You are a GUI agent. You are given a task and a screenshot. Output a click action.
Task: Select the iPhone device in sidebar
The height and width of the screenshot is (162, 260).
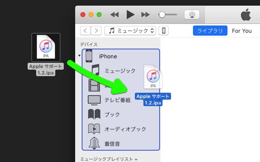[x=108, y=56]
